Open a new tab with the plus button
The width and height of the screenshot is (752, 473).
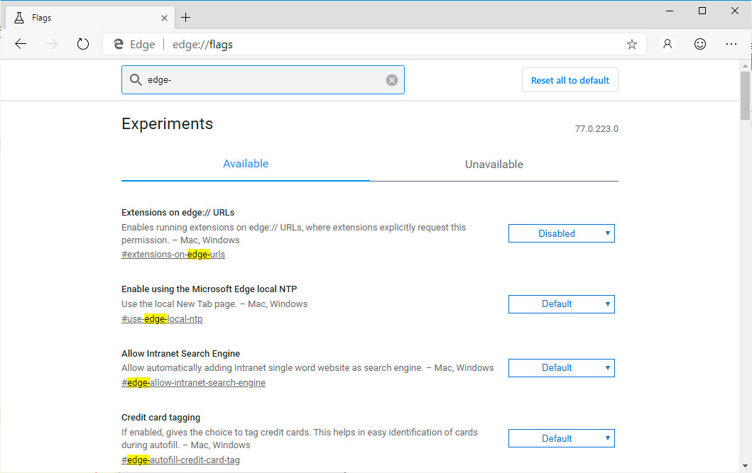click(185, 18)
